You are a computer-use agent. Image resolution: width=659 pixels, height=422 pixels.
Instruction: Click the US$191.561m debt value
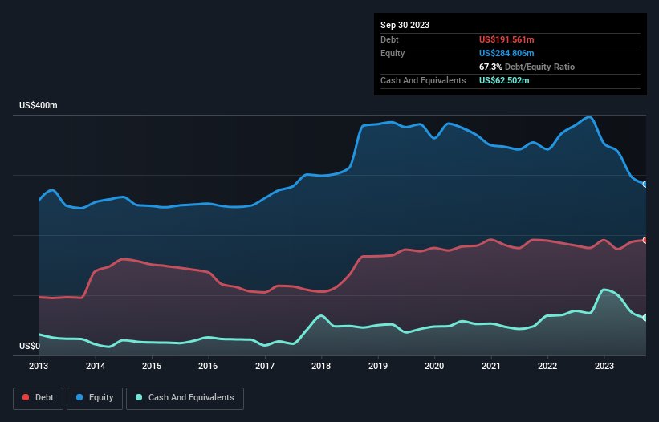pos(506,39)
